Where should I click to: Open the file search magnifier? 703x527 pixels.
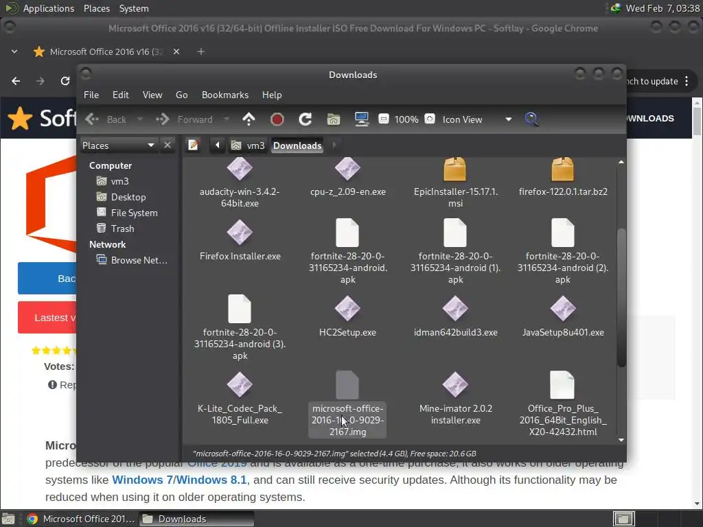point(531,119)
